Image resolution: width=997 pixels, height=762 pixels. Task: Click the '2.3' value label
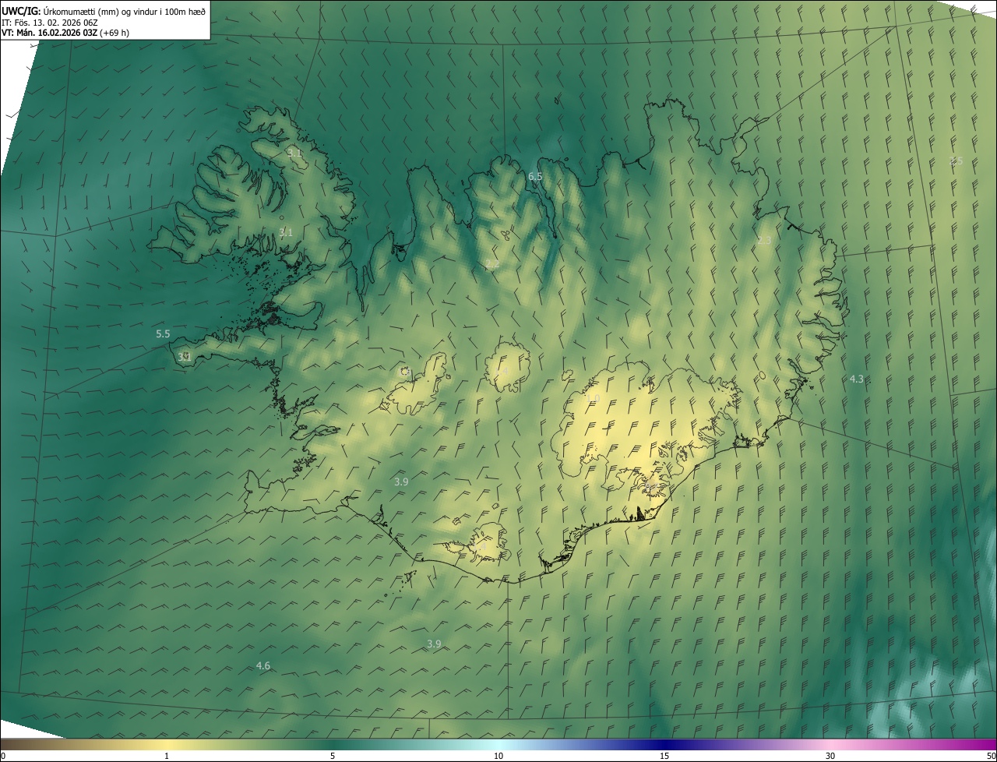(764, 240)
